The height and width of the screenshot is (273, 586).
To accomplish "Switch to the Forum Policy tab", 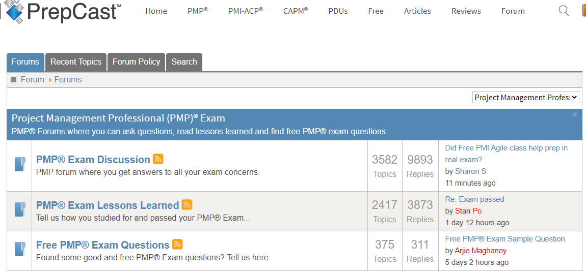I will point(137,62).
